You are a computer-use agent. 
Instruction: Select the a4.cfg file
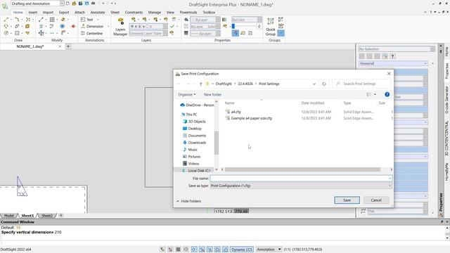[236, 112]
